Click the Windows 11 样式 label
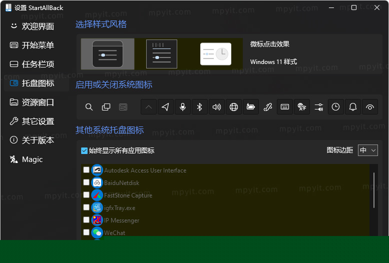This screenshot has width=389, height=263. click(273, 61)
